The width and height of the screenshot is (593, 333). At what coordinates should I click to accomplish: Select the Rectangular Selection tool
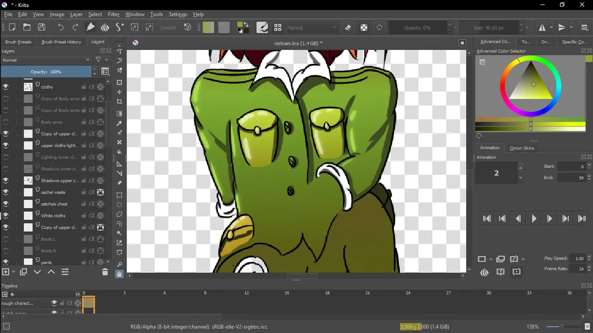click(120, 195)
